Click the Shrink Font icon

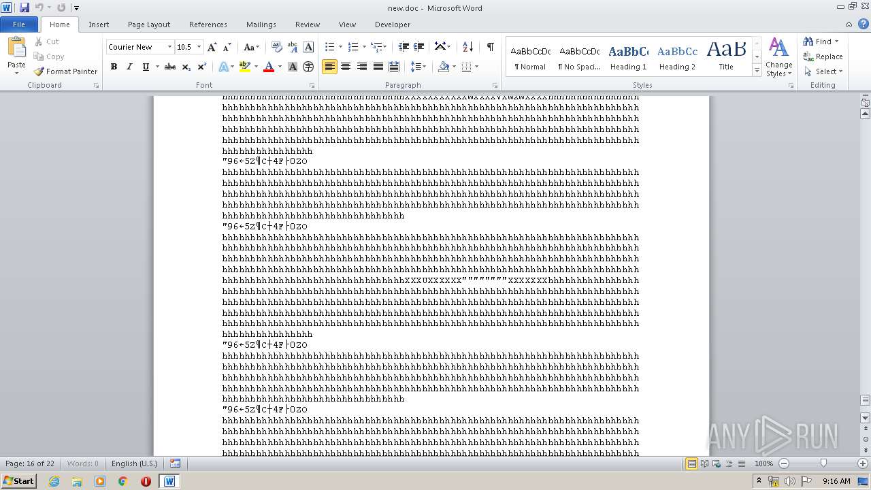click(x=227, y=47)
